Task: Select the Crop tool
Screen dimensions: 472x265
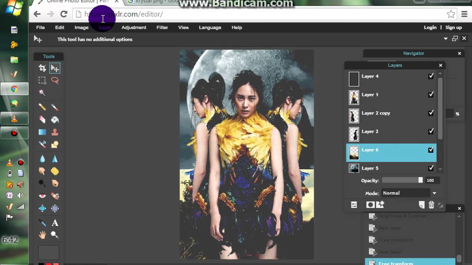Action: pyautogui.click(x=42, y=68)
